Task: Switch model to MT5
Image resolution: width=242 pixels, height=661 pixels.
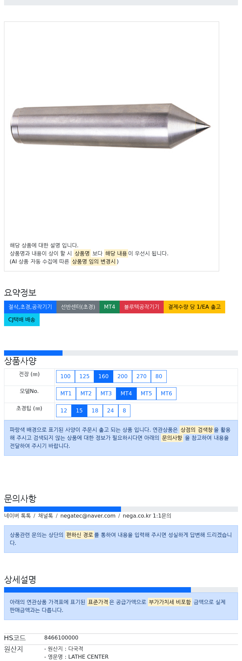Action: pyautogui.click(x=146, y=394)
